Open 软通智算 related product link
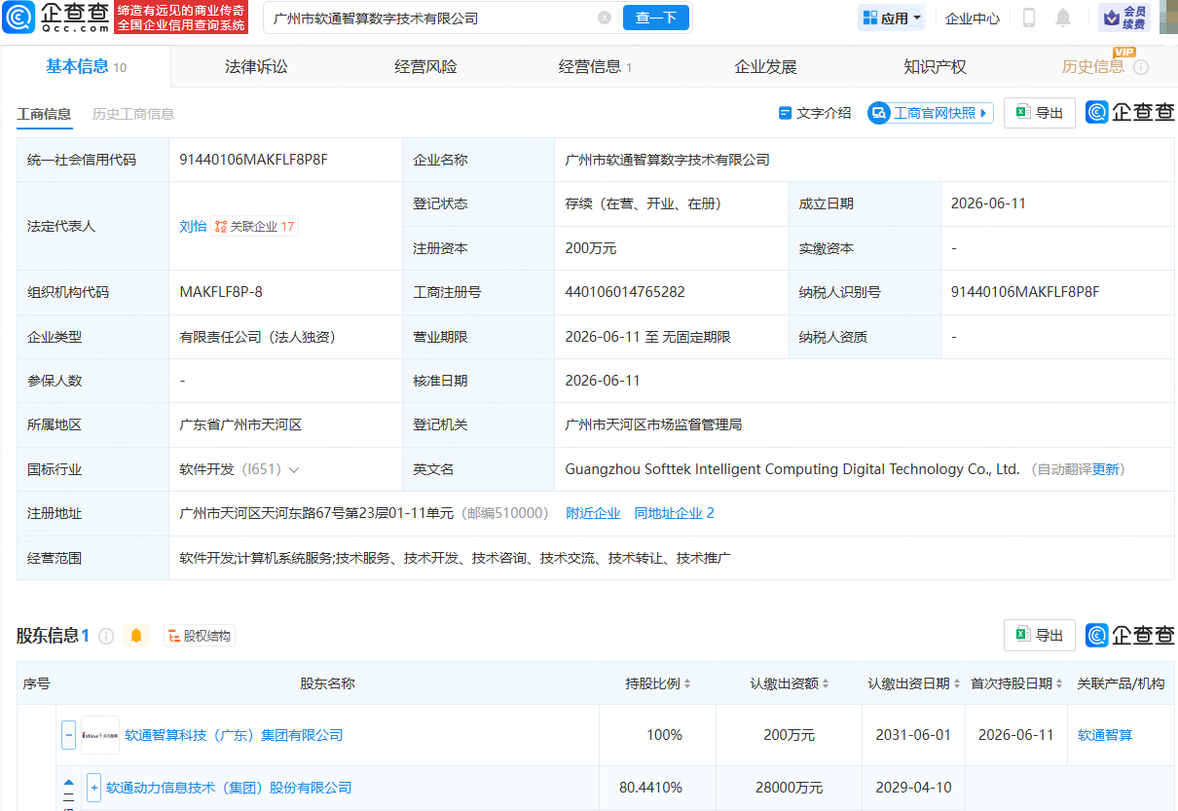The width and height of the screenshot is (1178, 811). coord(1105,735)
